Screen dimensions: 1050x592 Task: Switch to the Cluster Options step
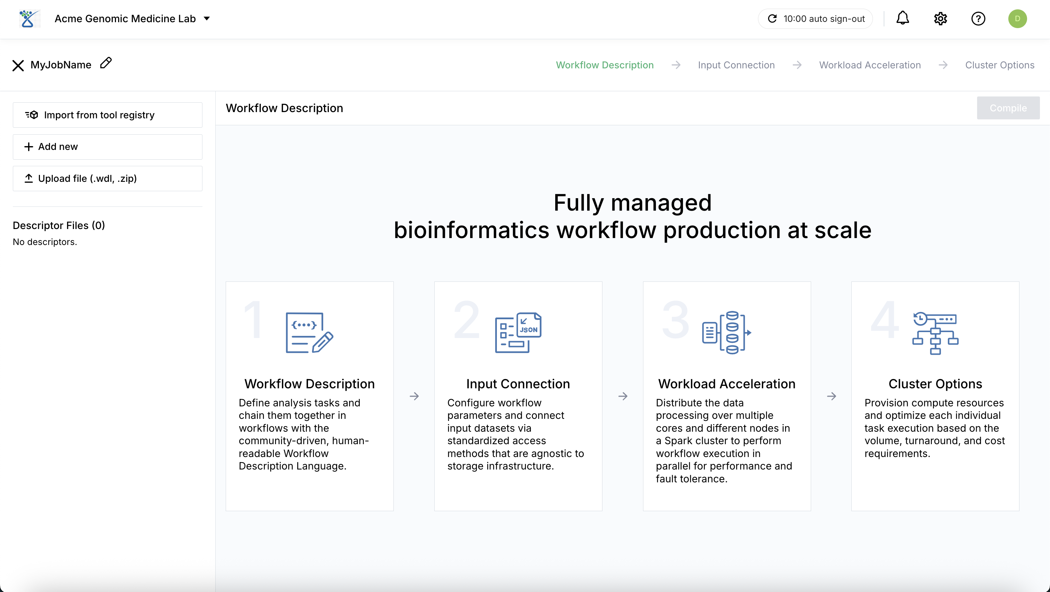click(x=999, y=65)
